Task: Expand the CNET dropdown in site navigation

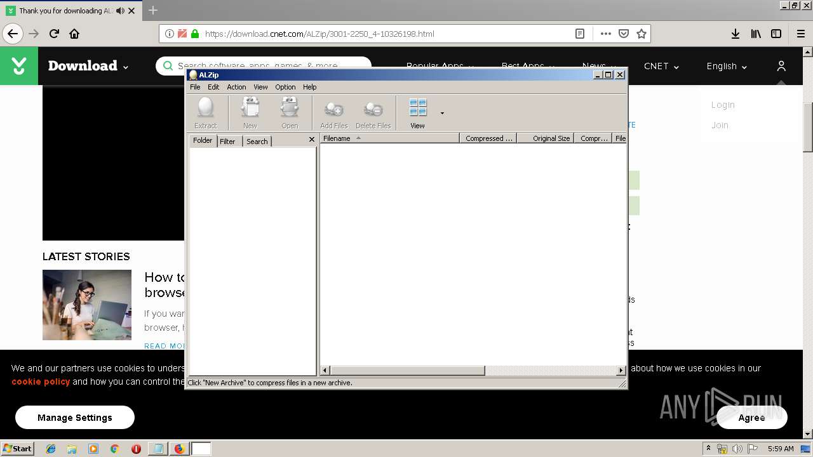Action: pyautogui.click(x=661, y=66)
